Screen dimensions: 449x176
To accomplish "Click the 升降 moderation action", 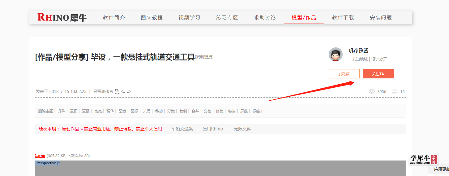I will (62, 111).
